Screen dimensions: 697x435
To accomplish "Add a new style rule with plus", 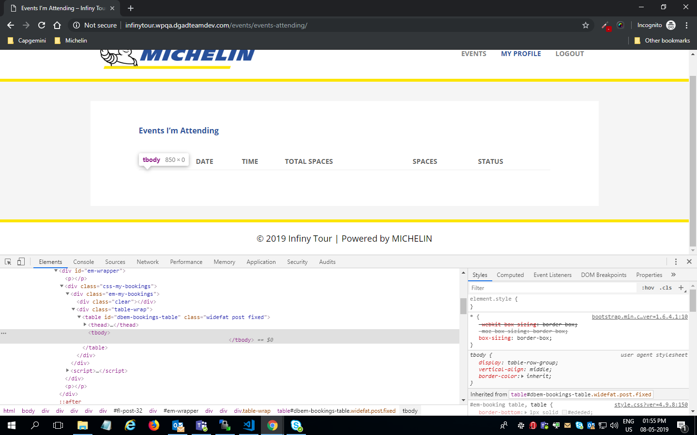I will coord(681,288).
